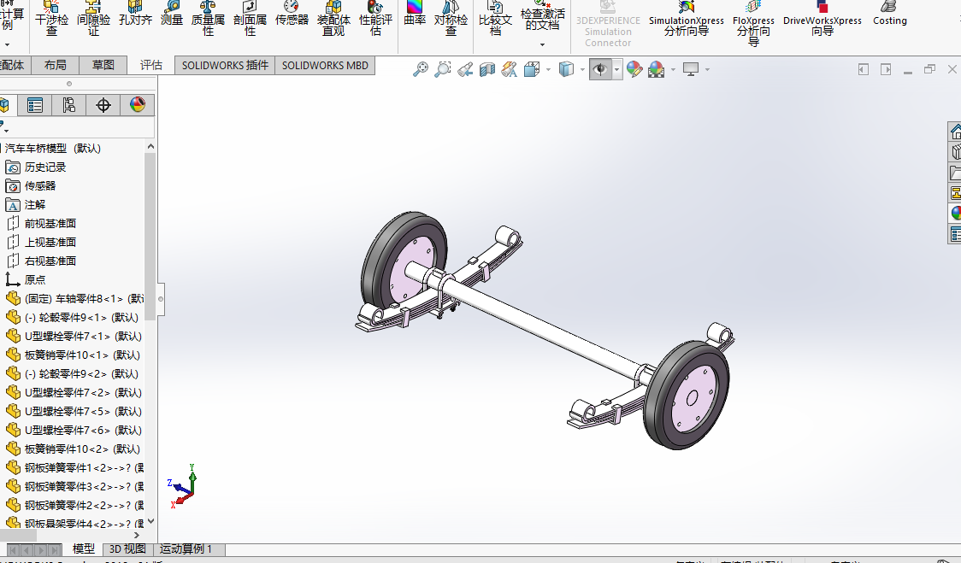Launch the DriveWorksXpress 向导
The width and height of the screenshot is (961, 563).
tap(822, 19)
